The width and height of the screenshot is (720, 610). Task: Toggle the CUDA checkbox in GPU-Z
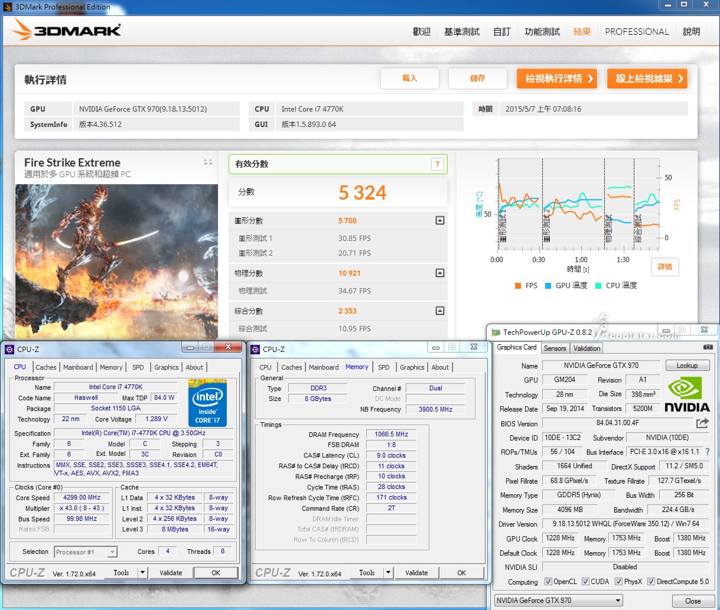(x=585, y=582)
